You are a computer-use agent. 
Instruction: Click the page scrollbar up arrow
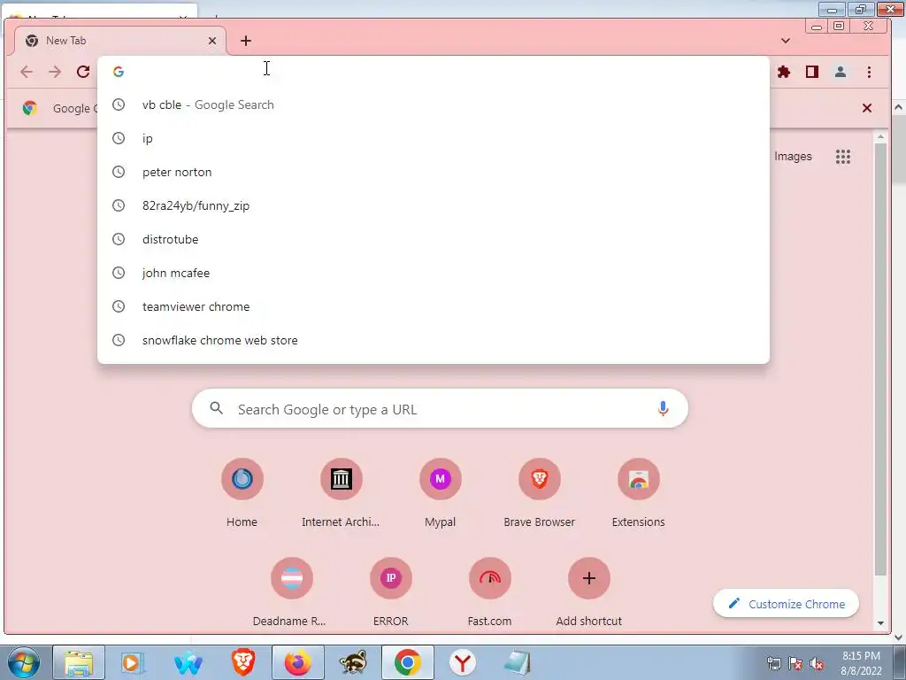pos(880,137)
